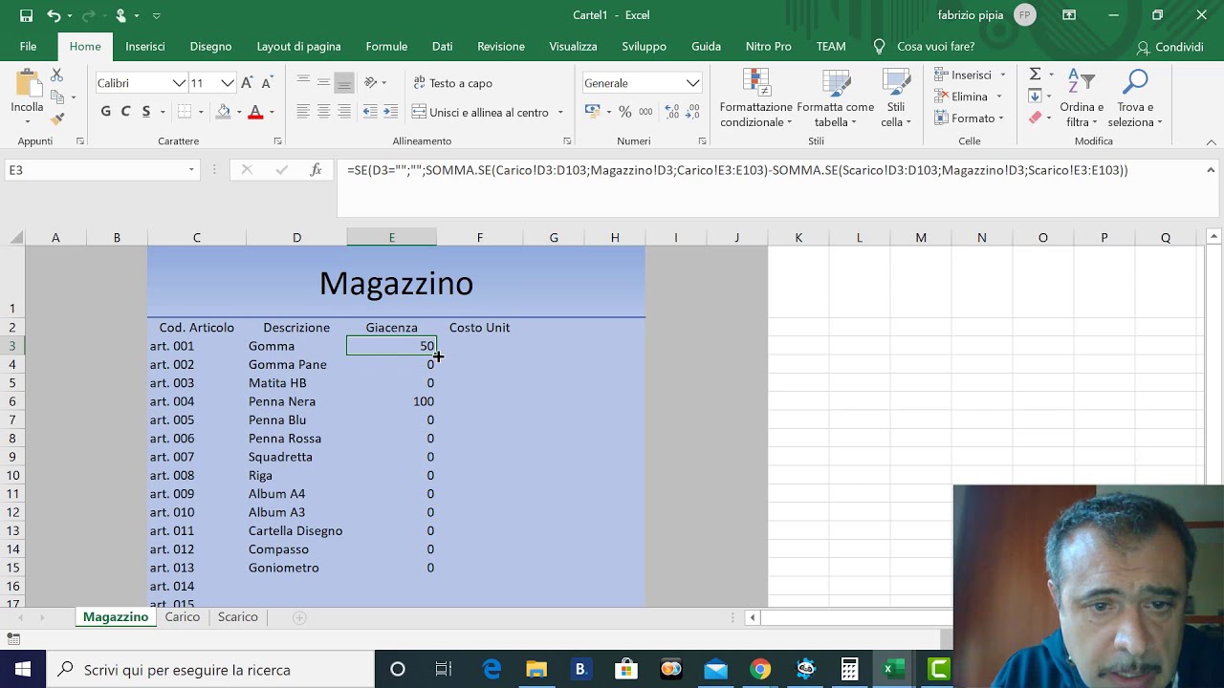The image size is (1224, 688).
Task: Open Formatta come tabella gallery
Action: tap(836, 98)
